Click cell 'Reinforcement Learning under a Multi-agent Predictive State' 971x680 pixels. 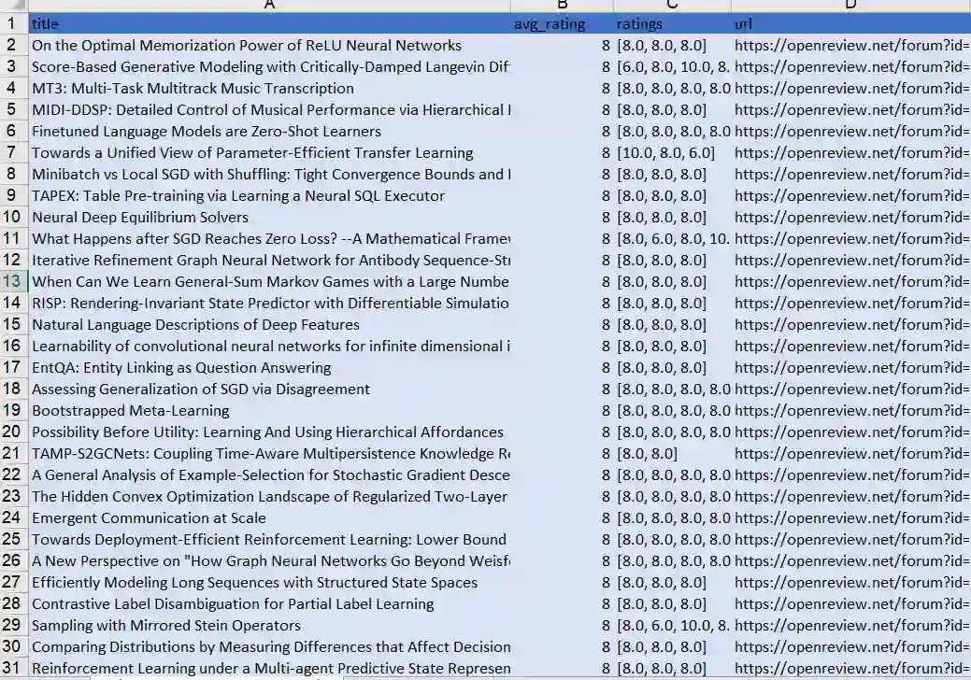click(269, 668)
